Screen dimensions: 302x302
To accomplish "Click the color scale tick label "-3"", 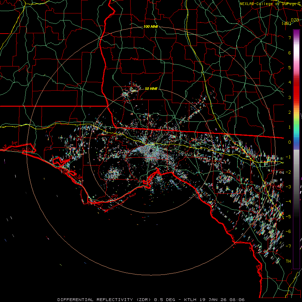I will [288, 187].
